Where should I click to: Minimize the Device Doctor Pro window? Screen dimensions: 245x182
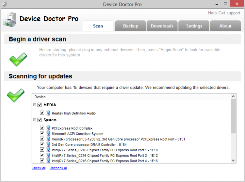point(217,4)
